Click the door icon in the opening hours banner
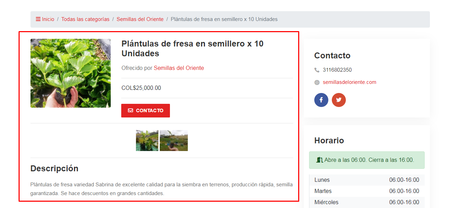This screenshot has height=208, width=452. tap(319, 160)
